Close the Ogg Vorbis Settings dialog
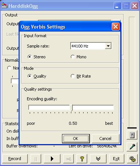The image size is (140, 166). coord(115,27)
